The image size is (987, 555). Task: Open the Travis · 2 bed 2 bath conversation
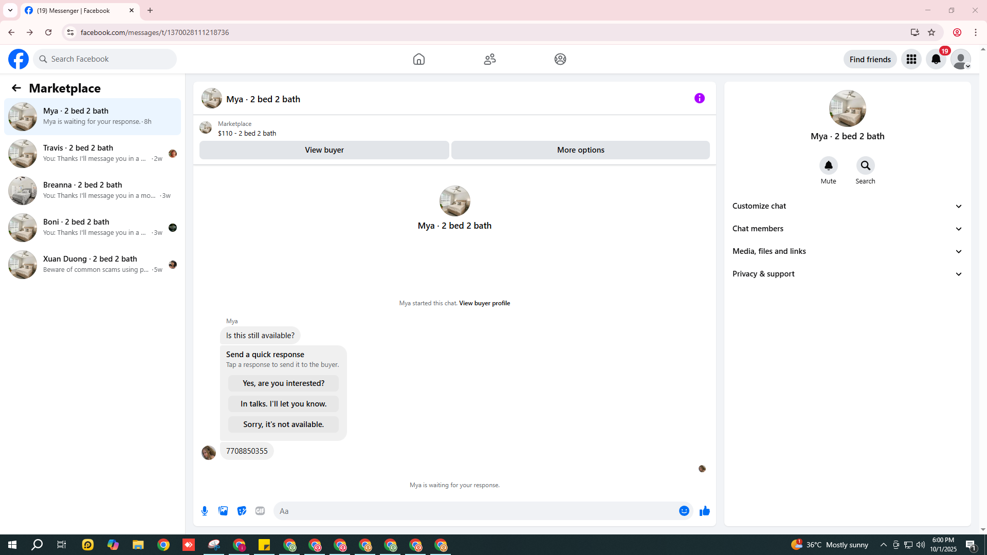[93, 153]
